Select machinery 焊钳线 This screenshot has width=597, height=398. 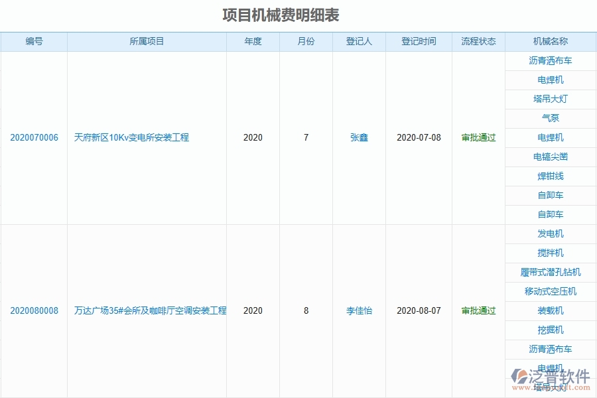point(549,176)
